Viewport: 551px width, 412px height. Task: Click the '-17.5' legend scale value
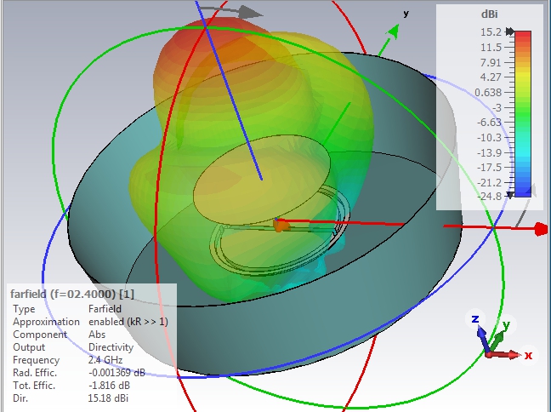(489, 167)
